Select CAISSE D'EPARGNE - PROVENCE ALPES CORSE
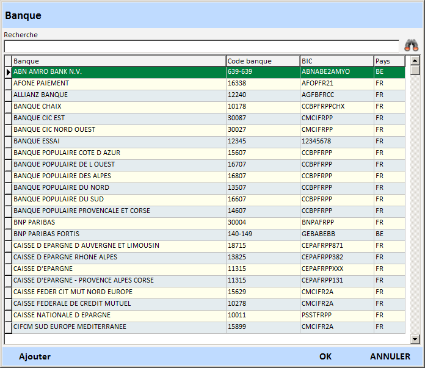425x368 pixels. click(x=205, y=281)
